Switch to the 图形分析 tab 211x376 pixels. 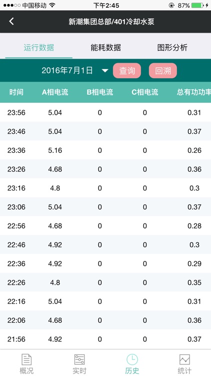[x=172, y=48]
